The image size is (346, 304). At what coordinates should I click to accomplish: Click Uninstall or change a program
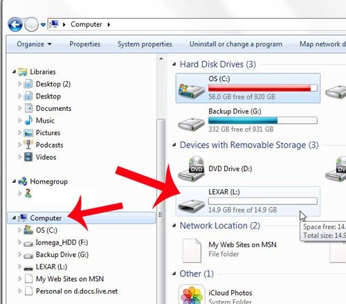236,44
